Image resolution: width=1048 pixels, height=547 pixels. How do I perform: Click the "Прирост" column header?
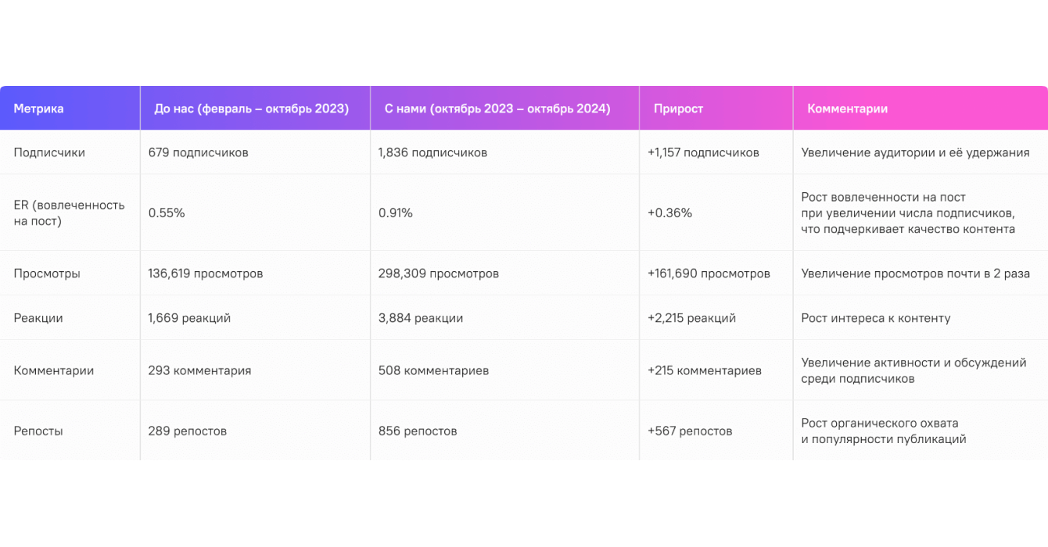tap(678, 109)
